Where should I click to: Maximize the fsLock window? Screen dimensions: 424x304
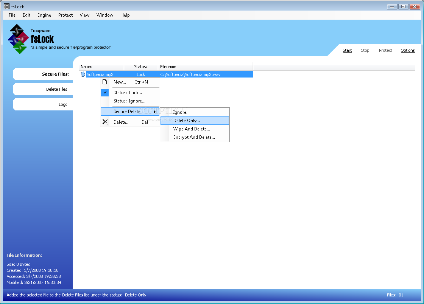403,6
